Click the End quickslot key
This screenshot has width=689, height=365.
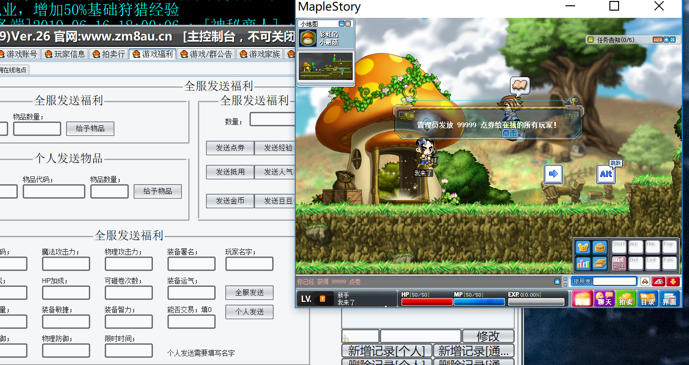652,263
